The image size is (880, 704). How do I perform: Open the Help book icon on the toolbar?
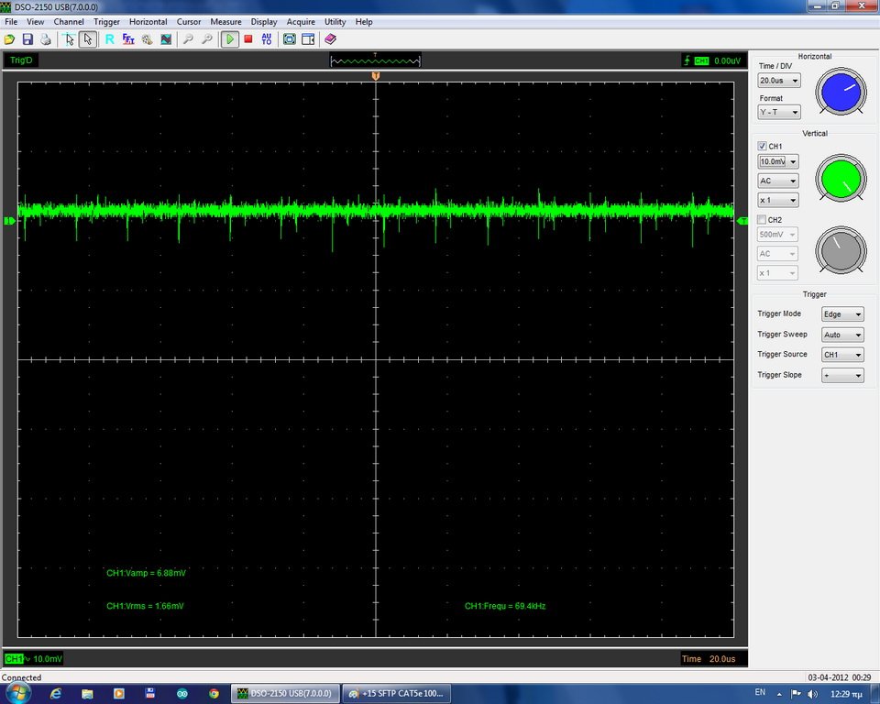[x=328, y=38]
